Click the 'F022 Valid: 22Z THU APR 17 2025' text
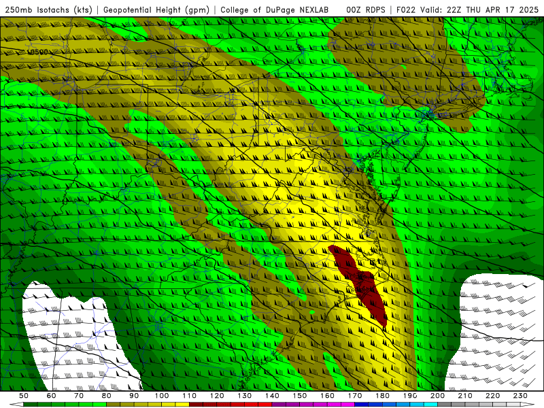Screen dimensions: 544x408 coord(467,10)
